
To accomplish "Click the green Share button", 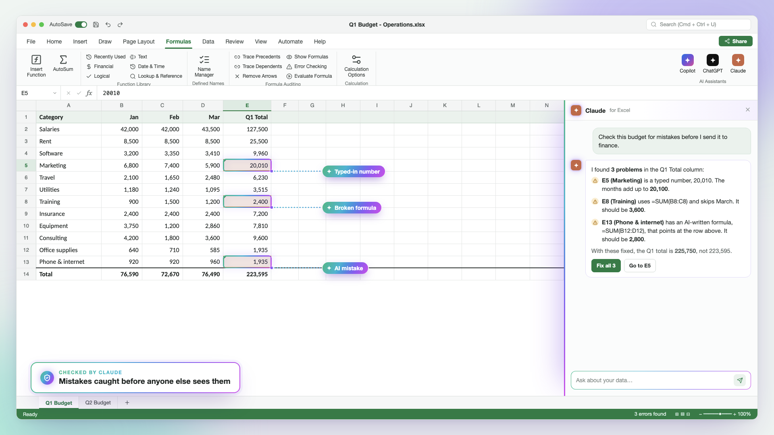I will [735, 41].
